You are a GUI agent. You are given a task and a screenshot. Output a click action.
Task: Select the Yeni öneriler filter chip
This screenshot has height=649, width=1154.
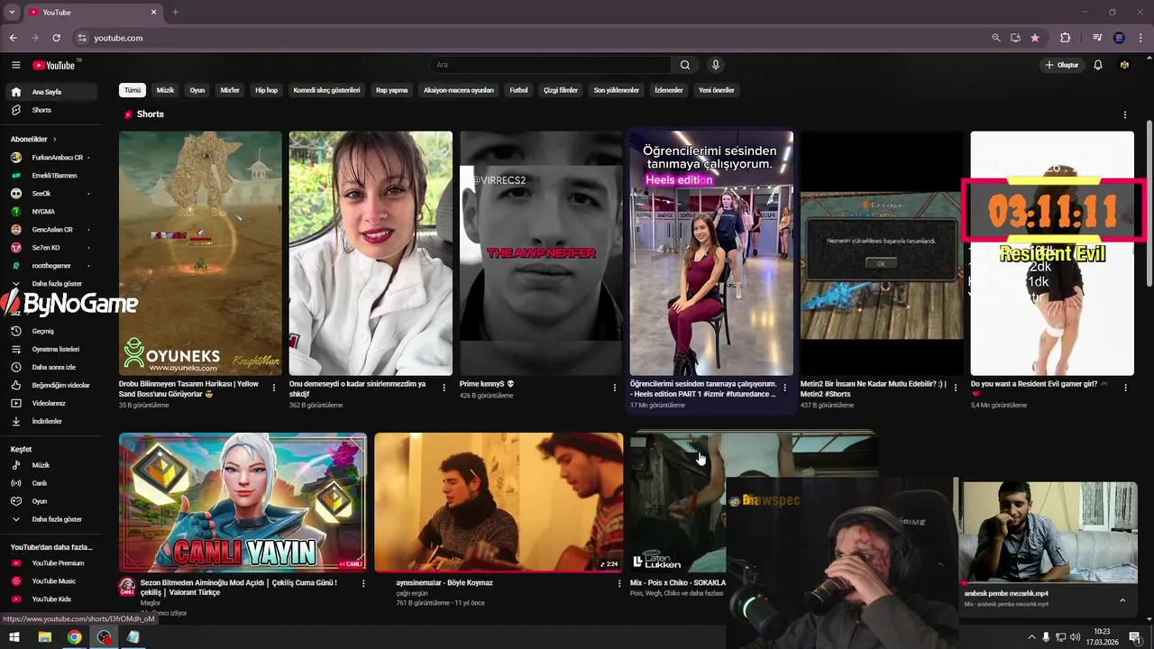pyautogui.click(x=717, y=90)
